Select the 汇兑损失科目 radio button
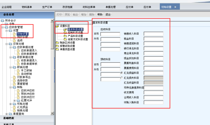This screenshot has height=125, width=210. click(122, 78)
